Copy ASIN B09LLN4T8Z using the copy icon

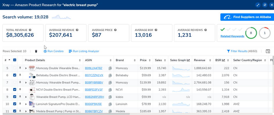[x=110, y=68]
